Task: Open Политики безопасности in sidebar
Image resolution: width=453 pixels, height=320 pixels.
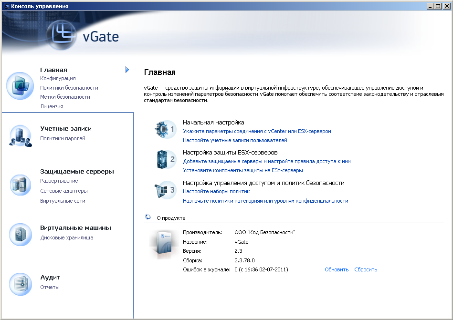Action: point(69,88)
